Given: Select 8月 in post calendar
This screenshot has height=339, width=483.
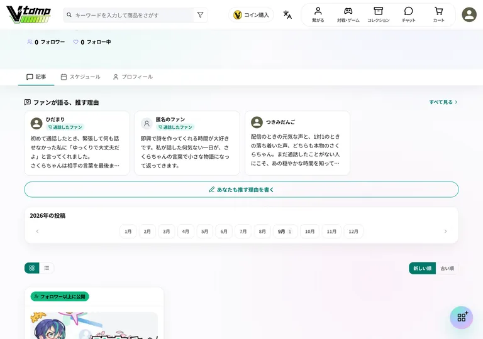Looking at the screenshot, I should click(x=262, y=231).
